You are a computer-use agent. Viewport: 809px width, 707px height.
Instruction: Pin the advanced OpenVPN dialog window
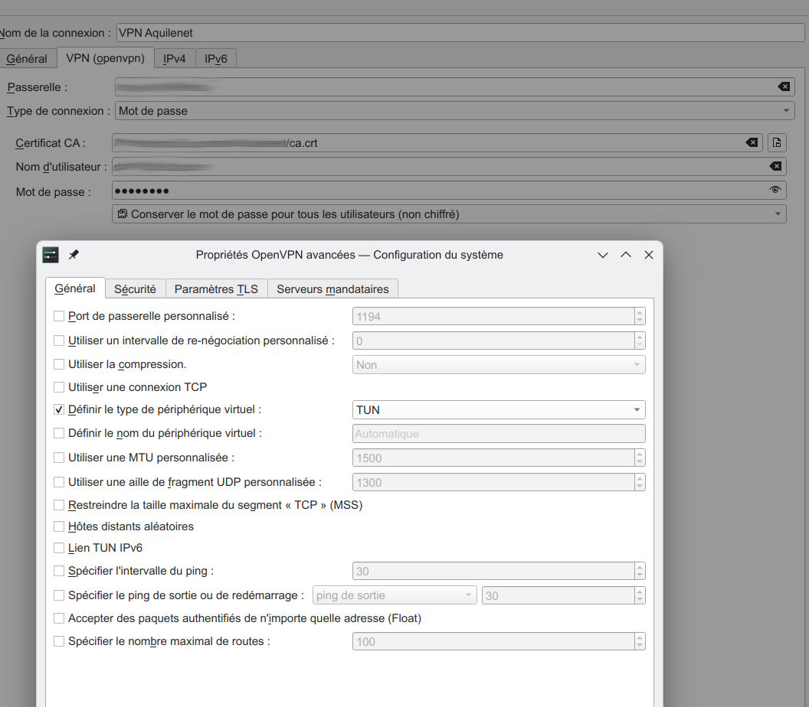click(74, 255)
